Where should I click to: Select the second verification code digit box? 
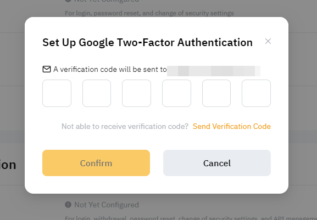(x=97, y=93)
